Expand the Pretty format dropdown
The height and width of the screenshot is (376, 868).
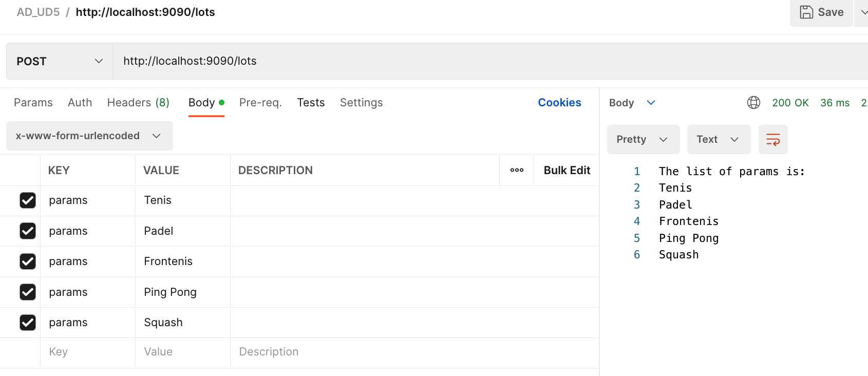643,139
